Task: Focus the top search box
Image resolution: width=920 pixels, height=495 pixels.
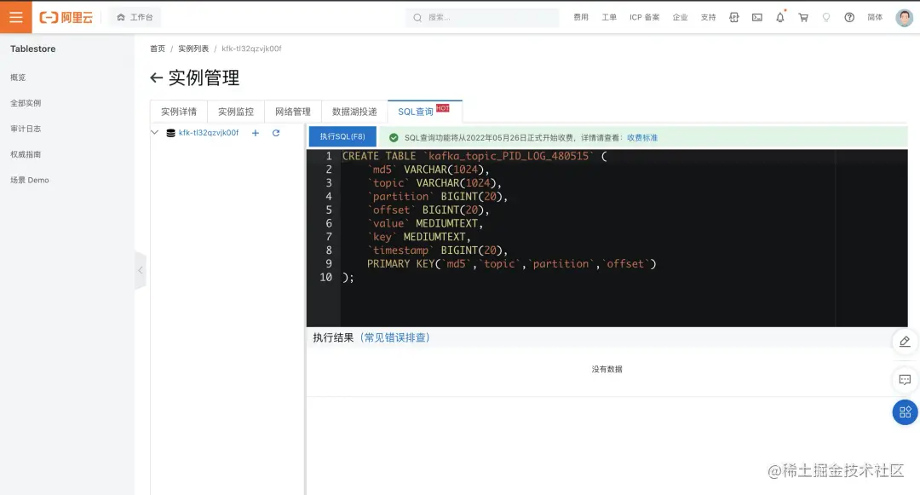Action: pos(482,18)
